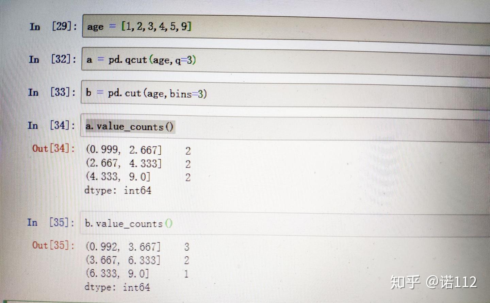490x303 pixels.
Task: Click the In [33] prompt label
Action: point(52,92)
